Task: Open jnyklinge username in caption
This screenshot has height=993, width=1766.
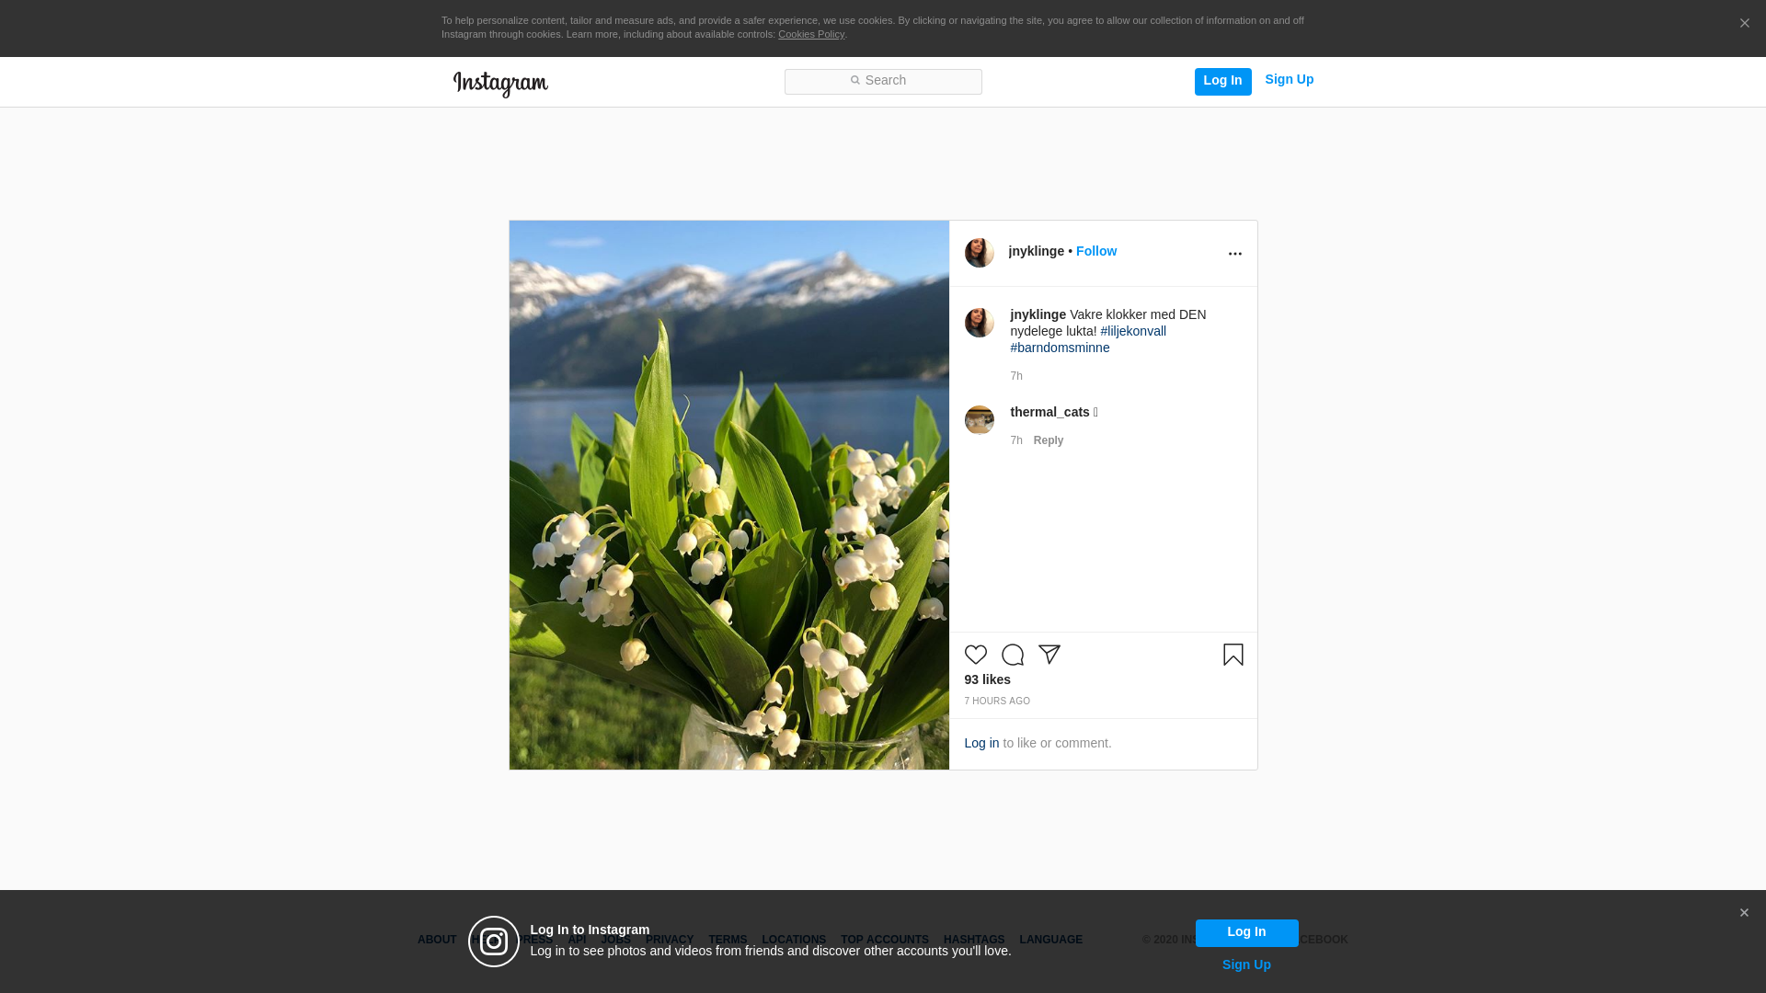Action: pyautogui.click(x=1038, y=314)
